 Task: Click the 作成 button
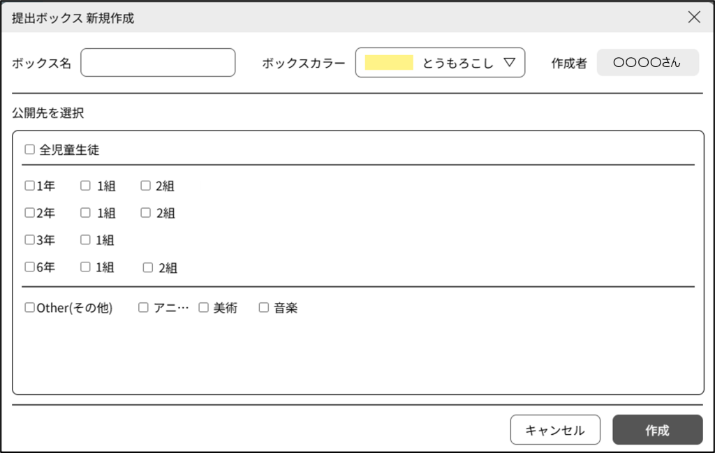click(657, 430)
